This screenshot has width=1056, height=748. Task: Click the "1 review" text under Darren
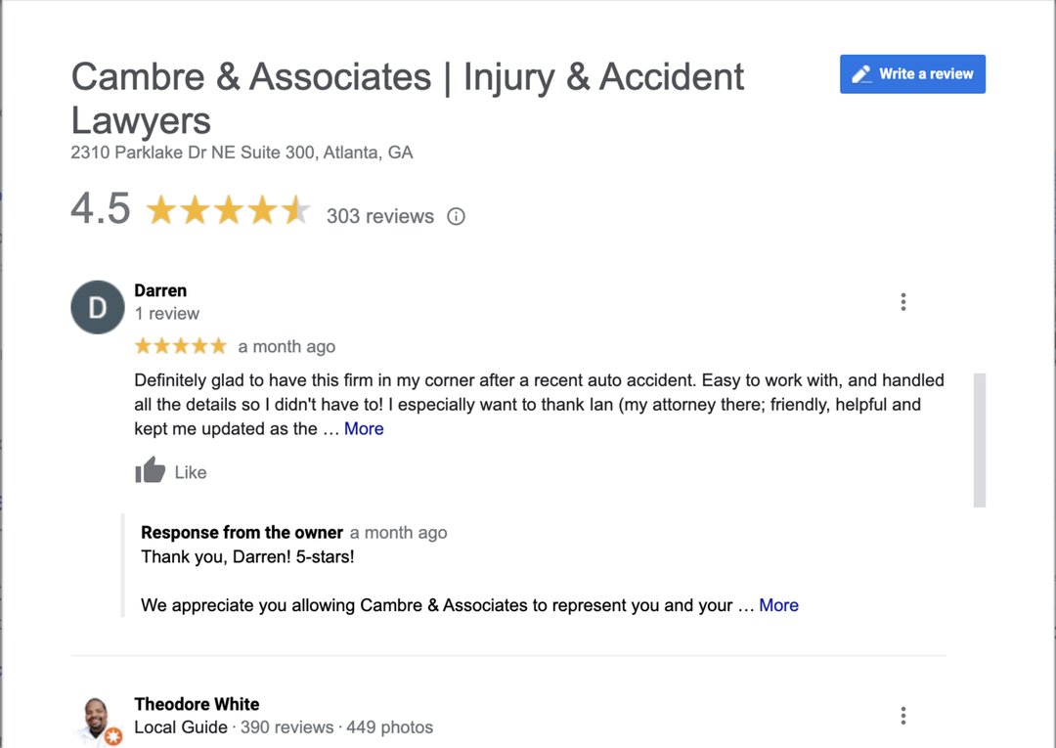(166, 314)
